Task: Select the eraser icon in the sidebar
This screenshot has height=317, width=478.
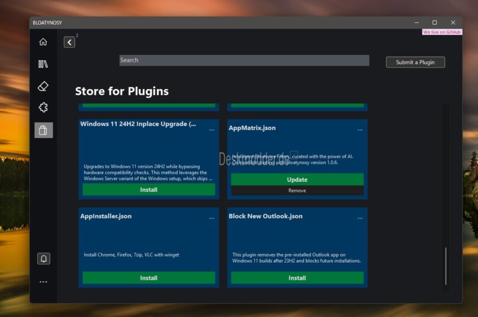Action: point(43,86)
